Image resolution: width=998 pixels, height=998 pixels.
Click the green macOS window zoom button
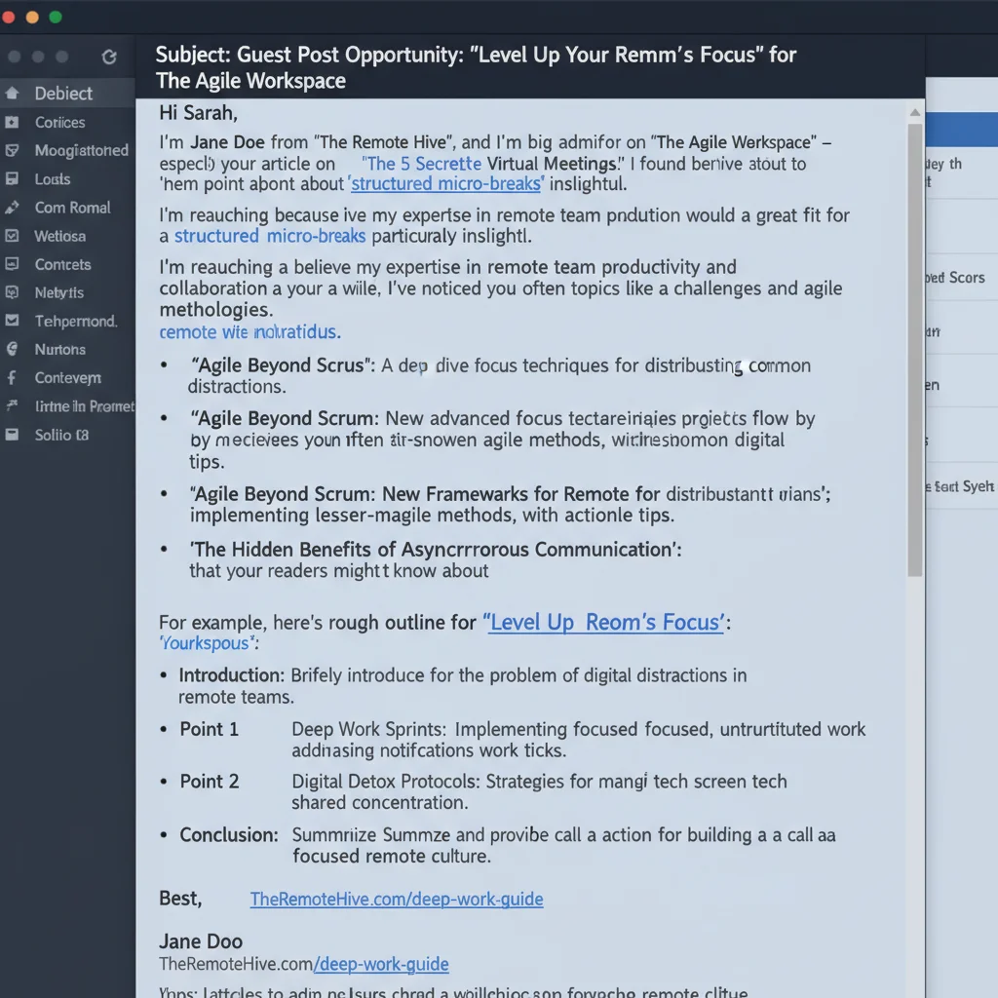(56, 18)
